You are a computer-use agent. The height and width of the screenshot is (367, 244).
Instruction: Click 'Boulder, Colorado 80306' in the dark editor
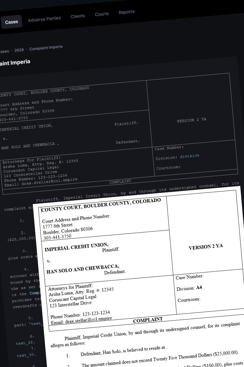(x=27, y=113)
